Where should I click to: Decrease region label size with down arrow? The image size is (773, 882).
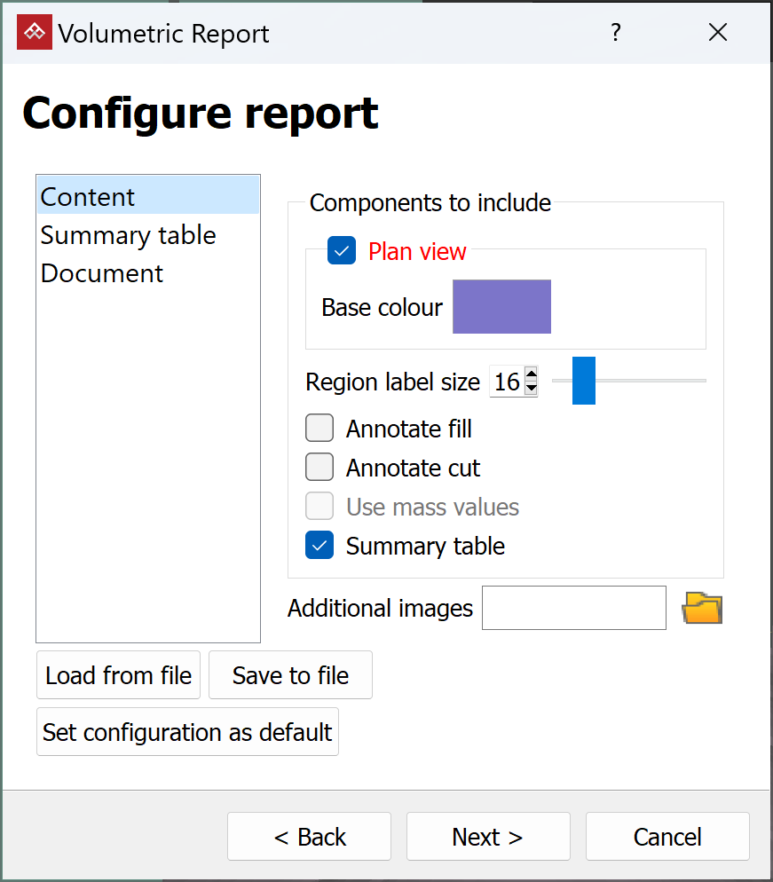click(x=531, y=388)
